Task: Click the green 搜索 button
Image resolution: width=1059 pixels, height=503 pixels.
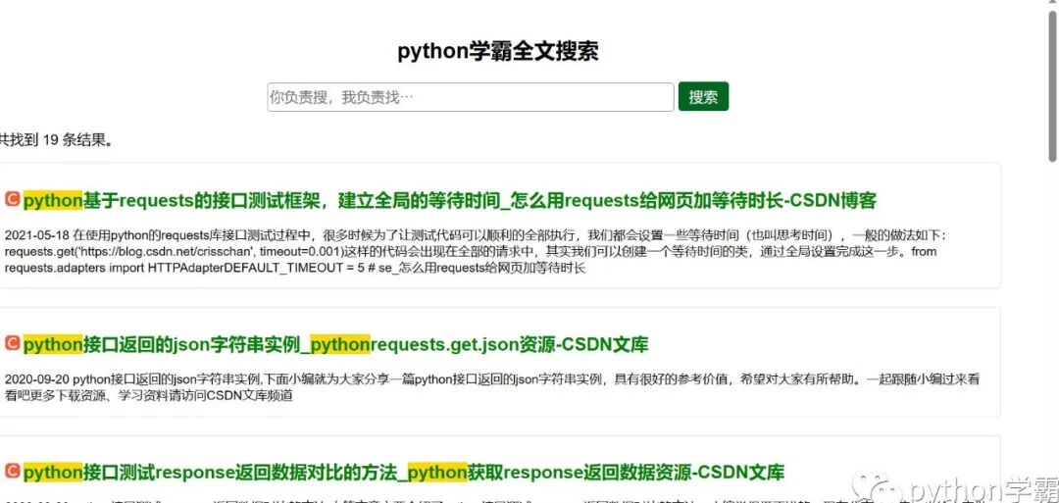Action: click(x=703, y=96)
